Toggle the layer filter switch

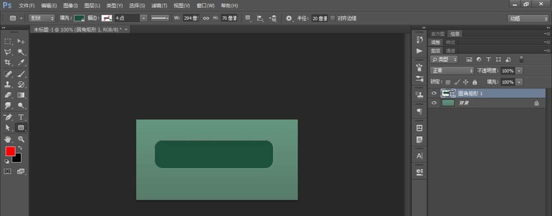[522, 59]
